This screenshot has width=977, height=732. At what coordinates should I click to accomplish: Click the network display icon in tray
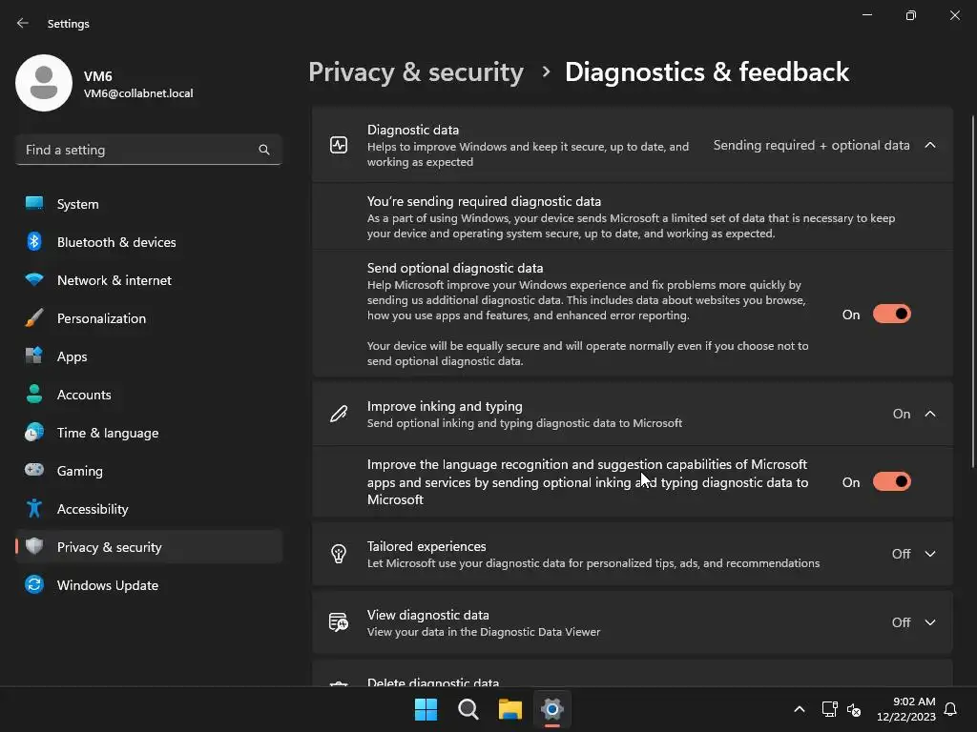[x=829, y=709]
